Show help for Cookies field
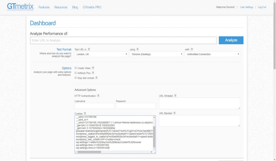The width and height of the screenshot is (276, 161). point(85,114)
